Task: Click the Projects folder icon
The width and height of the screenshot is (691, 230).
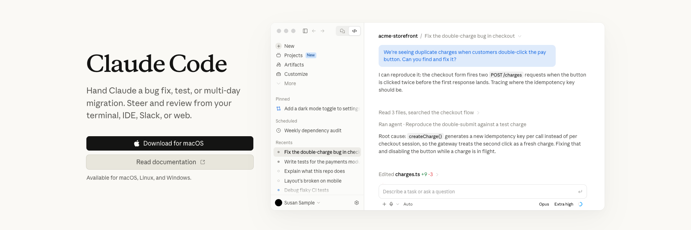Action: pos(279,55)
